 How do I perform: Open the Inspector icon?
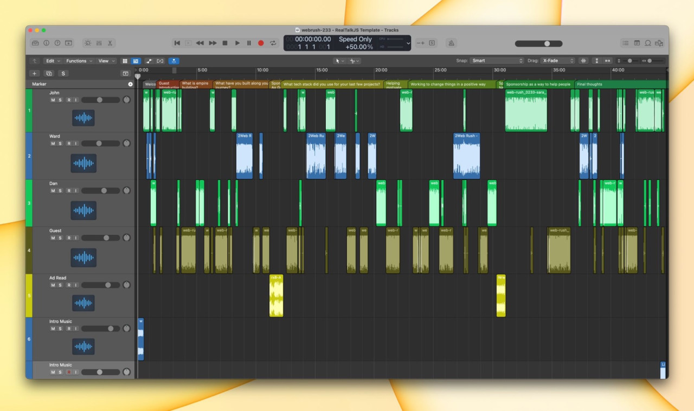47,43
